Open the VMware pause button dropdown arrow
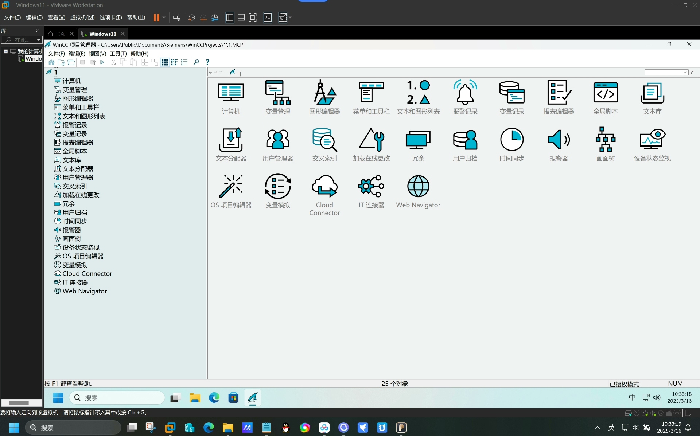The height and width of the screenshot is (436, 700). click(x=164, y=17)
